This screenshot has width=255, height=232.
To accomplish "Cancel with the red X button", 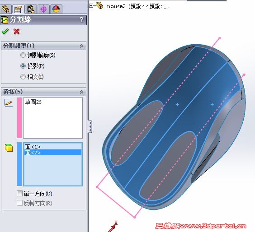I will point(16,31).
